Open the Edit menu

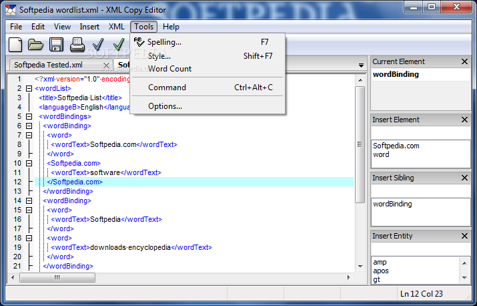coord(38,27)
